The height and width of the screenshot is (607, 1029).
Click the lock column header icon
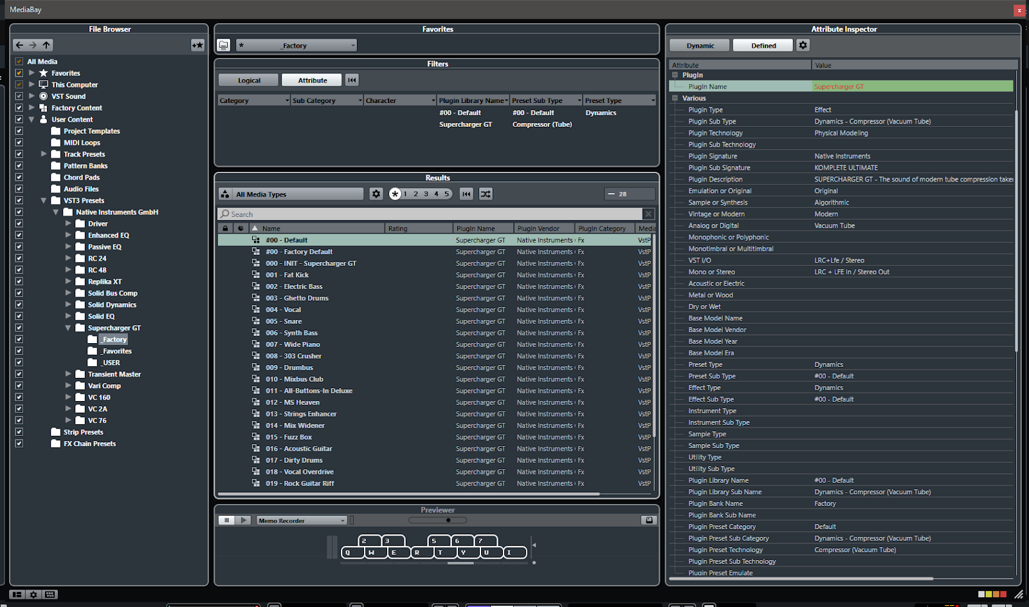click(225, 228)
